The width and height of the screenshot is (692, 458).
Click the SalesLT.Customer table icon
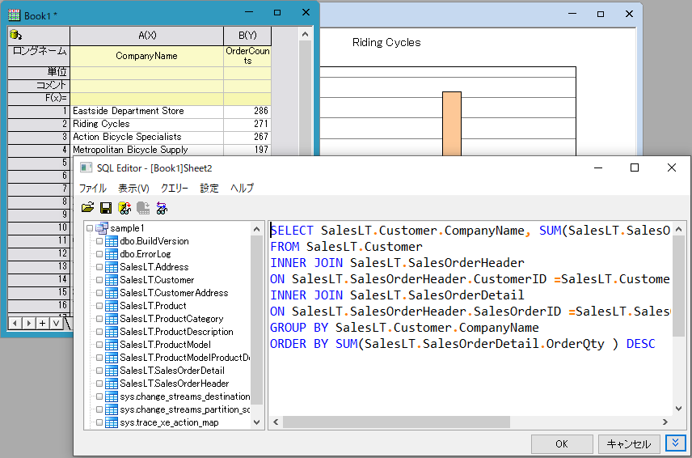click(112, 280)
